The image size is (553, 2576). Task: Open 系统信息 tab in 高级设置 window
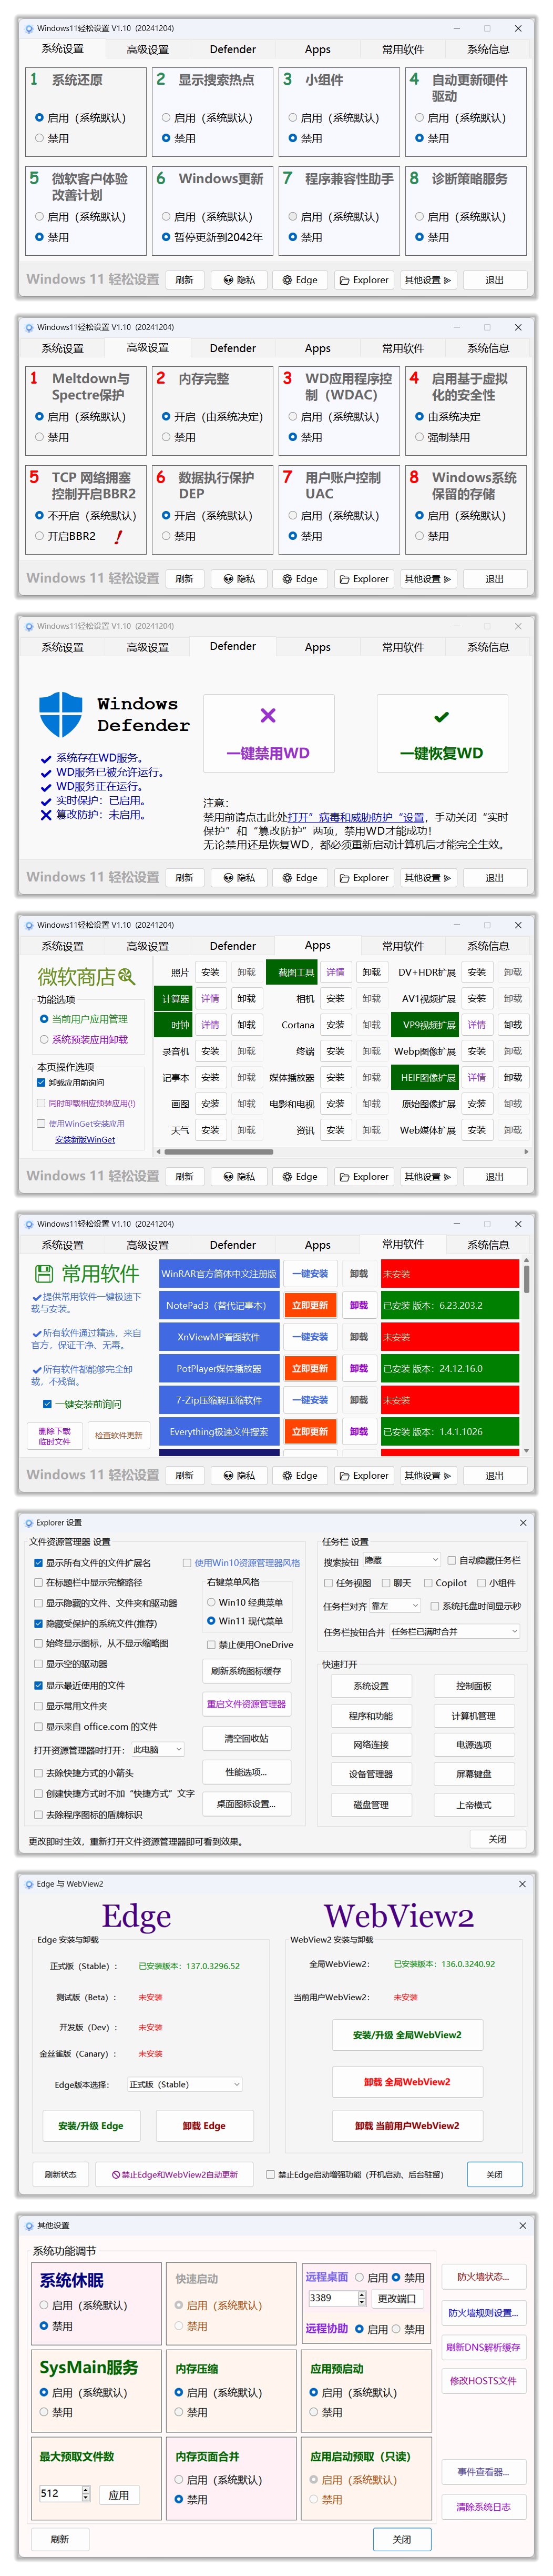pyautogui.click(x=488, y=348)
